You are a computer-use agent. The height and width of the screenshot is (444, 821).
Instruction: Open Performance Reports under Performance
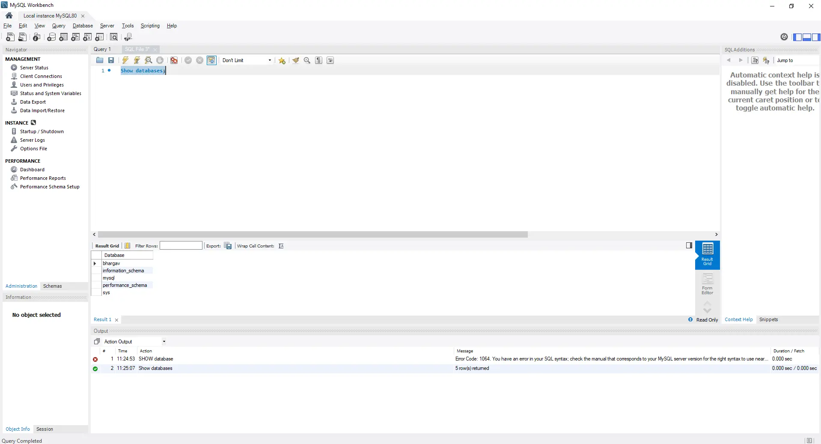(43, 178)
